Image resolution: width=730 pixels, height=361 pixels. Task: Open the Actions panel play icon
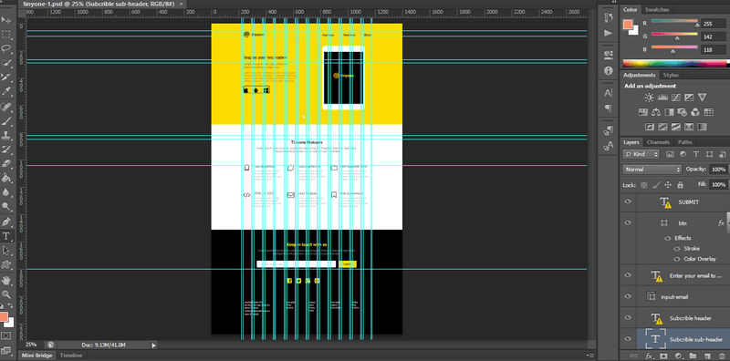[x=608, y=33]
